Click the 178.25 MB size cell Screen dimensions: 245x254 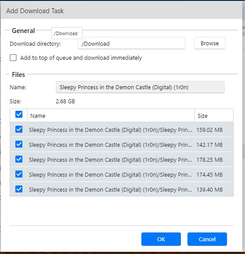point(209,160)
